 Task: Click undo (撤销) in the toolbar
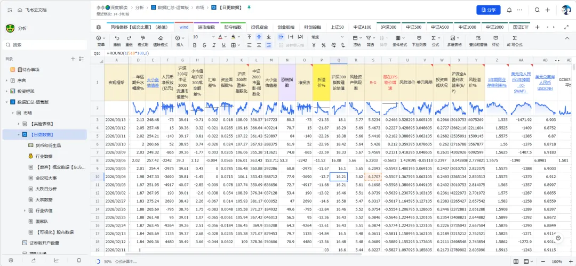coord(117,41)
